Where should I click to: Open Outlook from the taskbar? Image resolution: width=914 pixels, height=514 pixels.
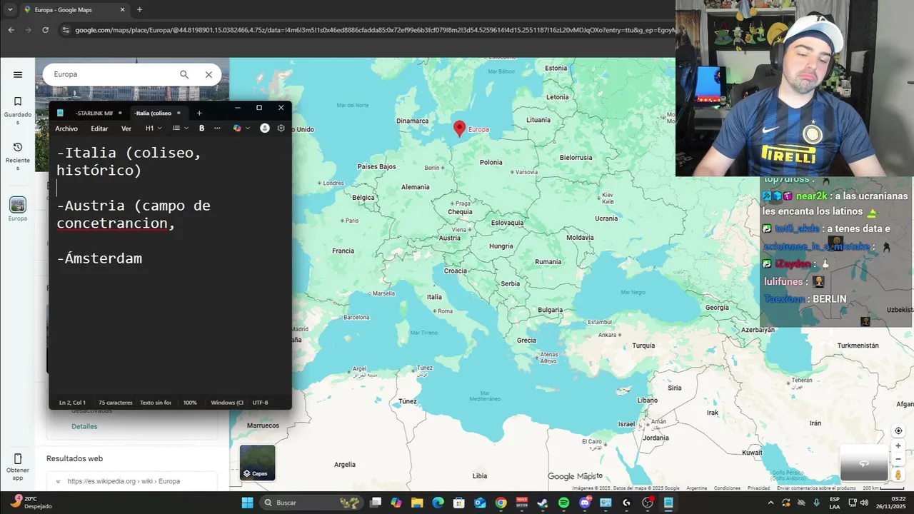480,503
